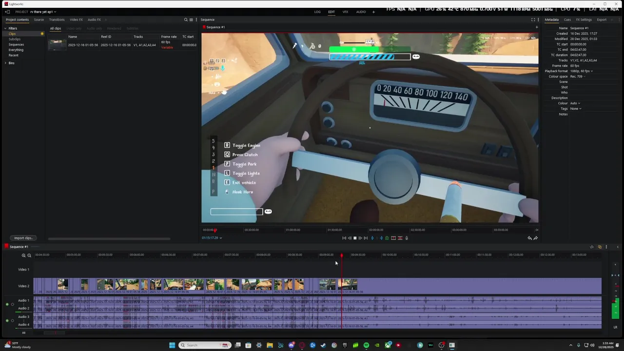Click the green clip marker icon

pyautogui.click(x=387, y=238)
